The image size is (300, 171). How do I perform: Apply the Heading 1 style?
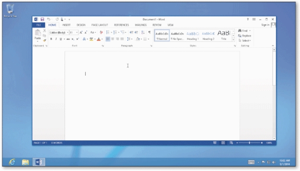tap(193, 35)
